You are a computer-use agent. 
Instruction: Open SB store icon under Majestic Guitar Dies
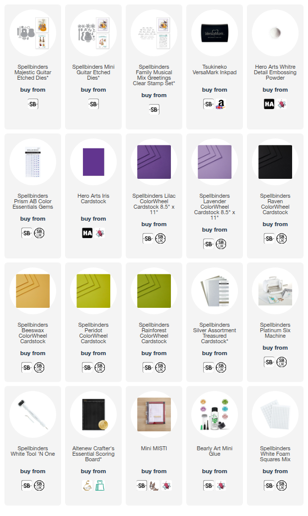(33, 104)
